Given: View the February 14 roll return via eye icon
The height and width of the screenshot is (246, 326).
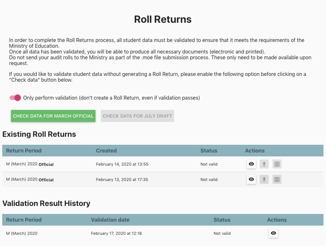Looking at the screenshot, I should coord(251,164).
